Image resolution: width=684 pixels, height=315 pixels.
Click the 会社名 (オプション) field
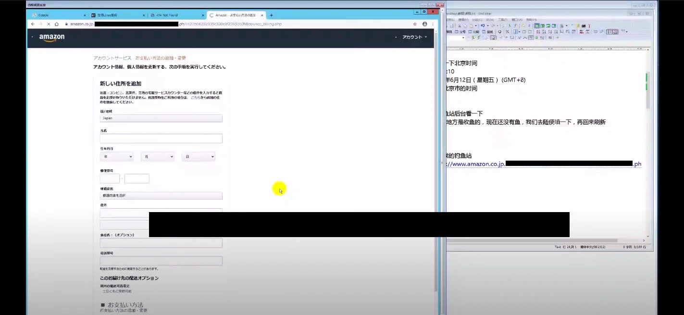coord(161,243)
